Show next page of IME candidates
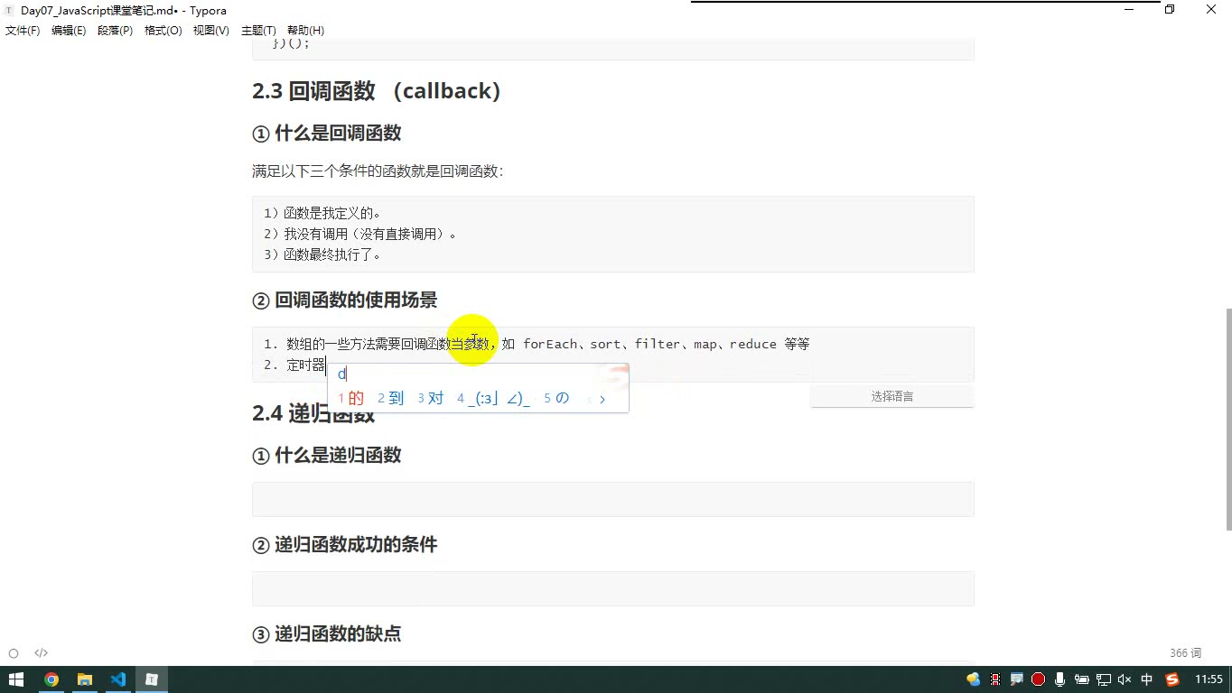Screen dimensions: 1232x693 pyautogui.click(x=602, y=399)
